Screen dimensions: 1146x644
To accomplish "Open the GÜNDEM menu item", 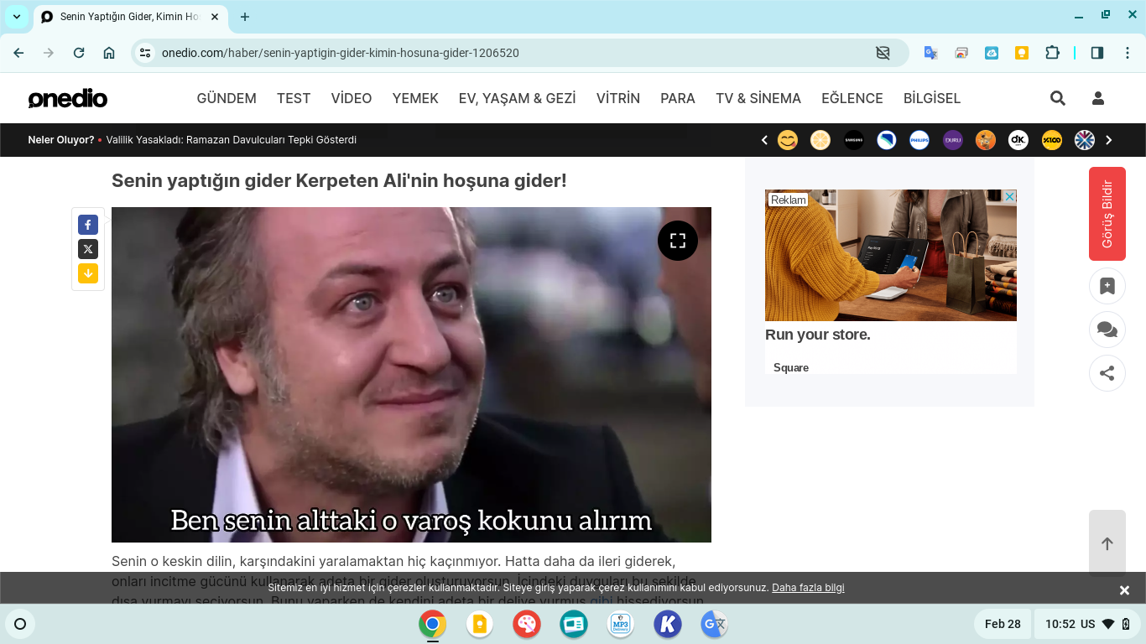I will (x=227, y=98).
